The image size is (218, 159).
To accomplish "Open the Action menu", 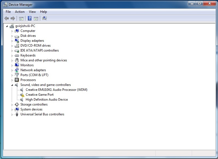I will click(20, 12).
